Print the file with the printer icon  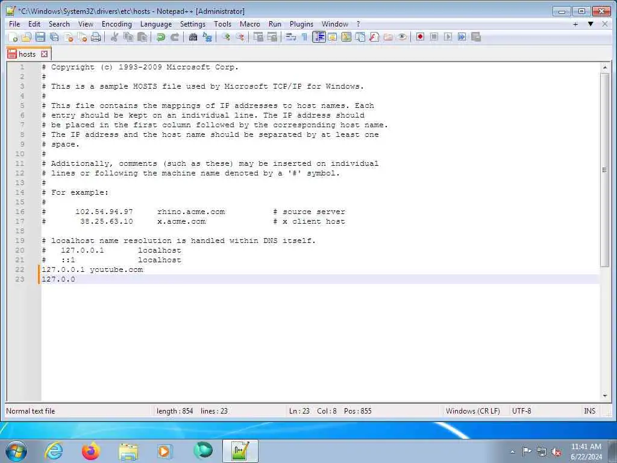click(96, 37)
